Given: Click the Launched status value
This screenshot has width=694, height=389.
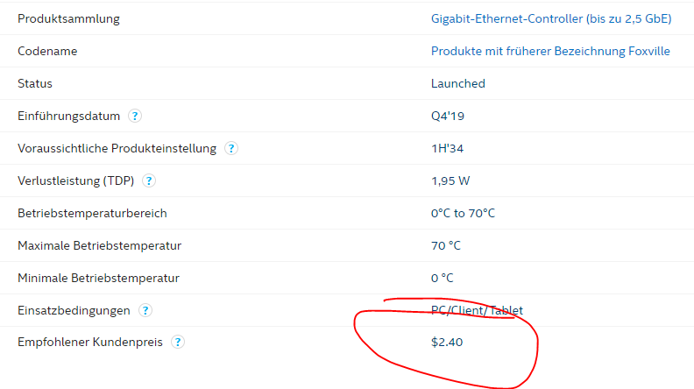Looking at the screenshot, I should click(458, 83).
